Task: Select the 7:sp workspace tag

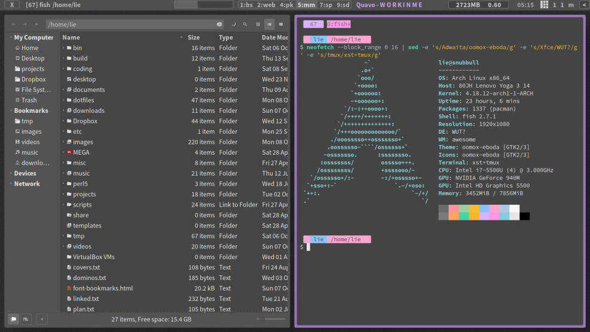Action: coord(326,5)
